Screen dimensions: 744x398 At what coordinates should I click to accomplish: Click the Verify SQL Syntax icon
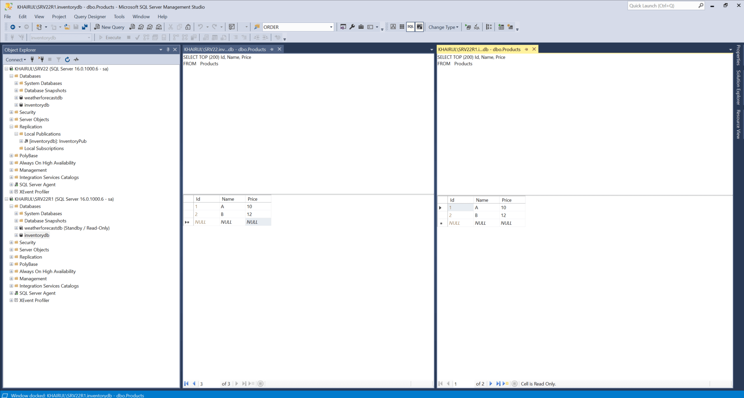pos(477,27)
